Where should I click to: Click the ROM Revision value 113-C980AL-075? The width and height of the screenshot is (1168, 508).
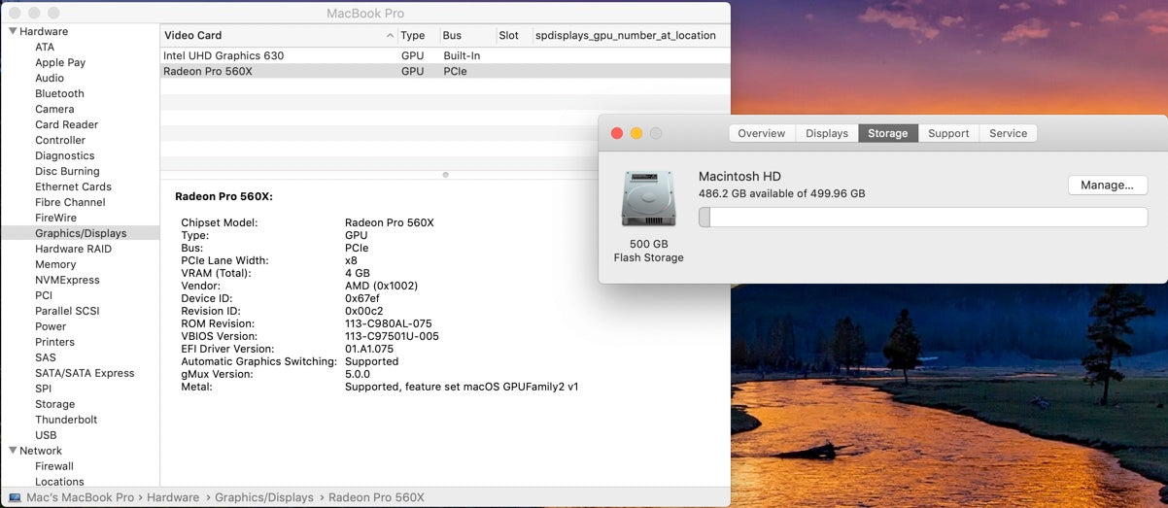click(389, 323)
